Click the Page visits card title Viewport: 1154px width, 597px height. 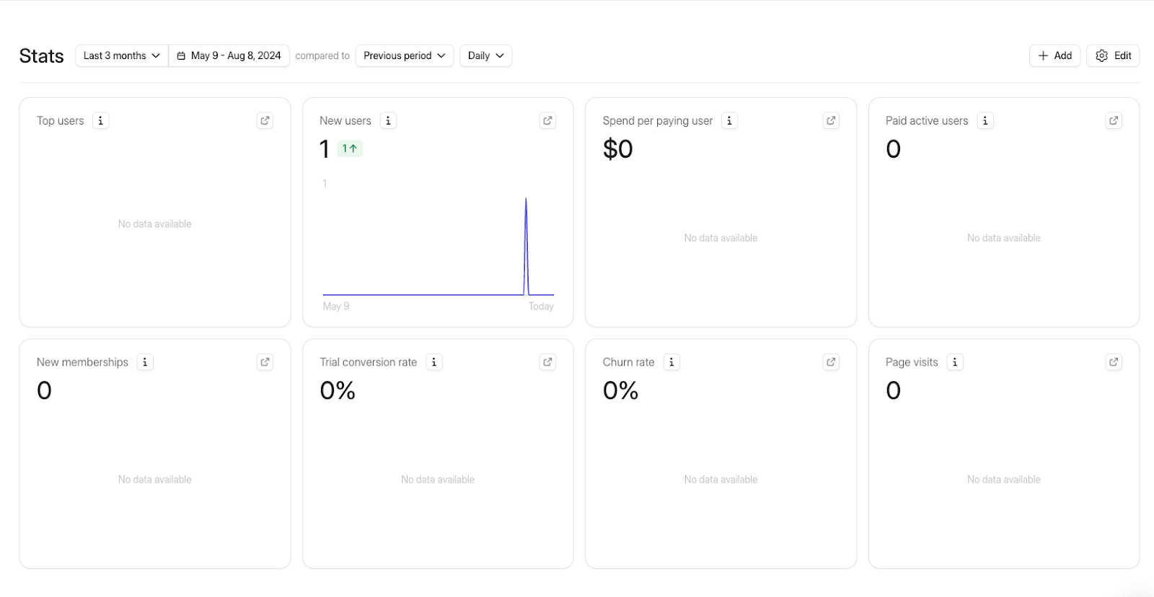pyautogui.click(x=912, y=362)
